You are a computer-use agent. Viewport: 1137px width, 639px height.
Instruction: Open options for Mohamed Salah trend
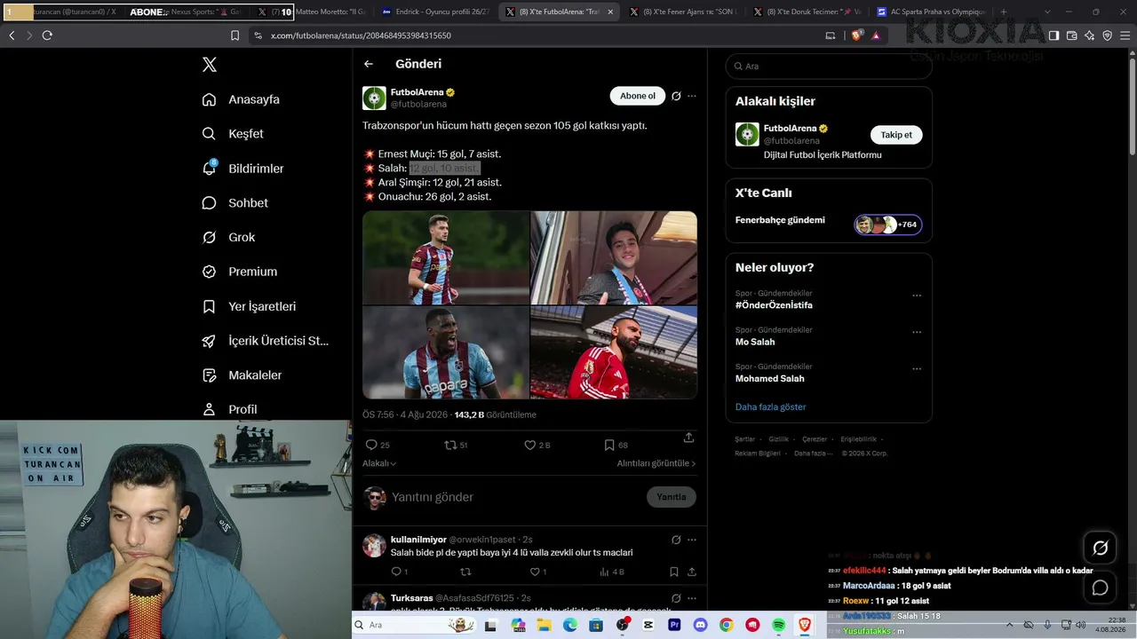click(x=917, y=369)
